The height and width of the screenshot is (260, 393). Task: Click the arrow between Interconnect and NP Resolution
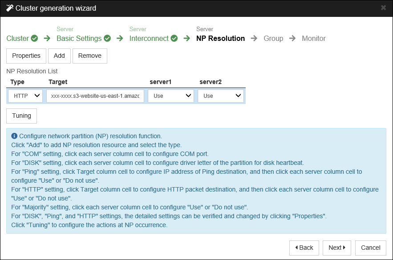[186, 38]
